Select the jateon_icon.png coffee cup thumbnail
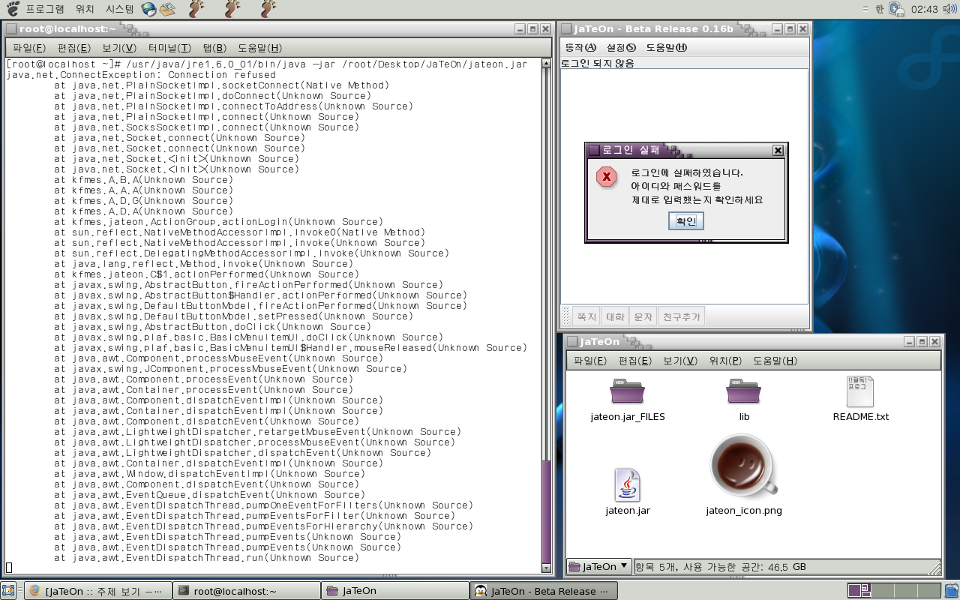Image resolution: width=960 pixels, height=600 pixels. tap(744, 466)
